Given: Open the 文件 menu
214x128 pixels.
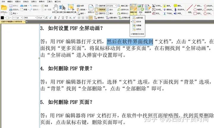Looking at the screenshot, I should pyautogui.click(x=3, y=2).
